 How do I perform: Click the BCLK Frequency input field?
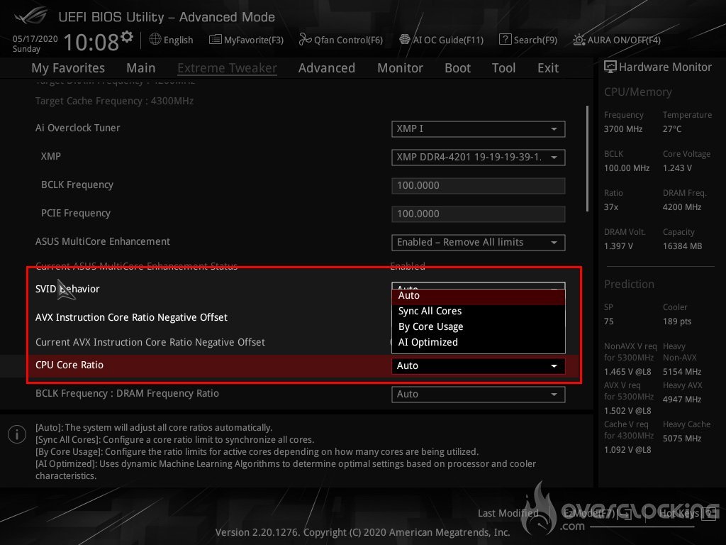[x=478, y=185]
